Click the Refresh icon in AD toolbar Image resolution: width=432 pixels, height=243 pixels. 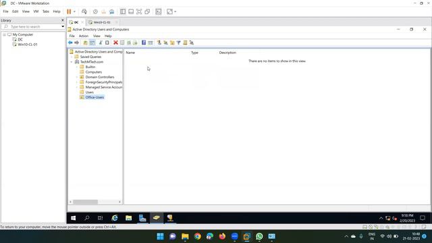pyautogui.click(x=129, y=43)
